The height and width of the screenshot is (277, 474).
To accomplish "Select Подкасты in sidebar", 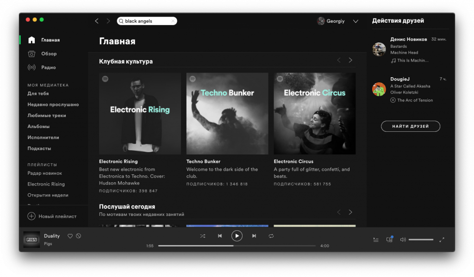I will tap(39, 148).
